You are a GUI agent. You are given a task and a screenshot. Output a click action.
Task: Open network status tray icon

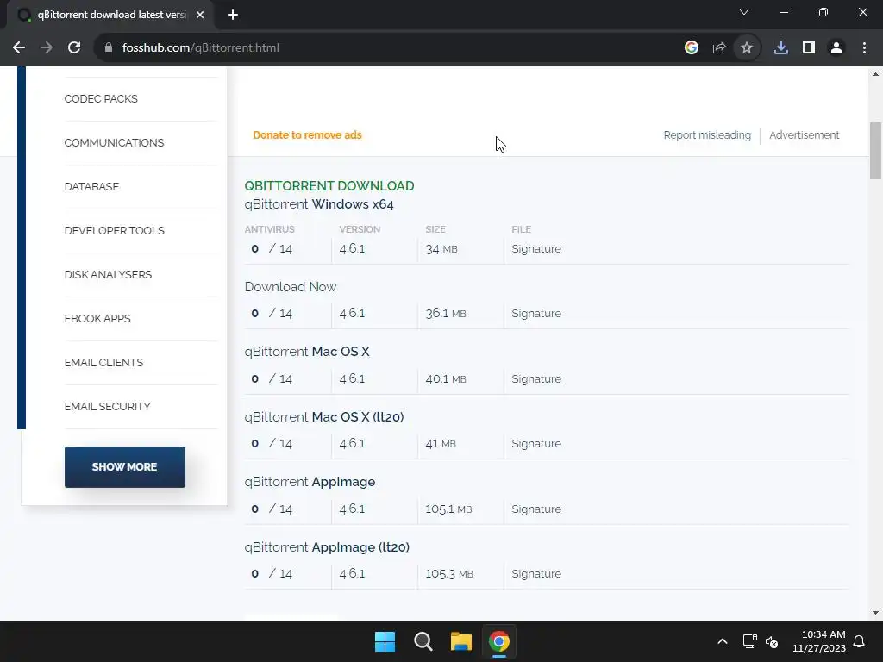pos(749,641)
